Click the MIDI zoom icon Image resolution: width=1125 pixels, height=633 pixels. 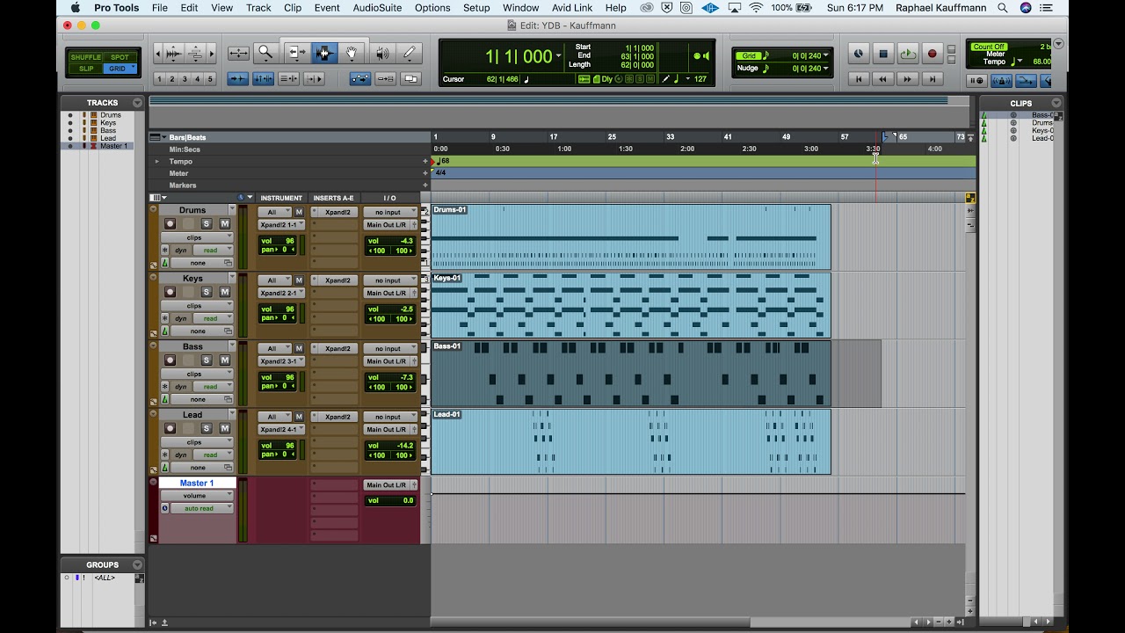tap(196, 54)
